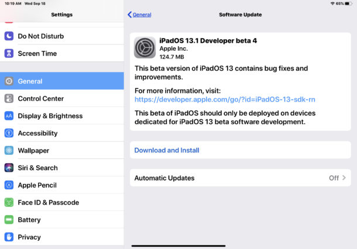Screen dimensions: 357x249
Task: Tap the Apple Inc. text
Action: 173,49
